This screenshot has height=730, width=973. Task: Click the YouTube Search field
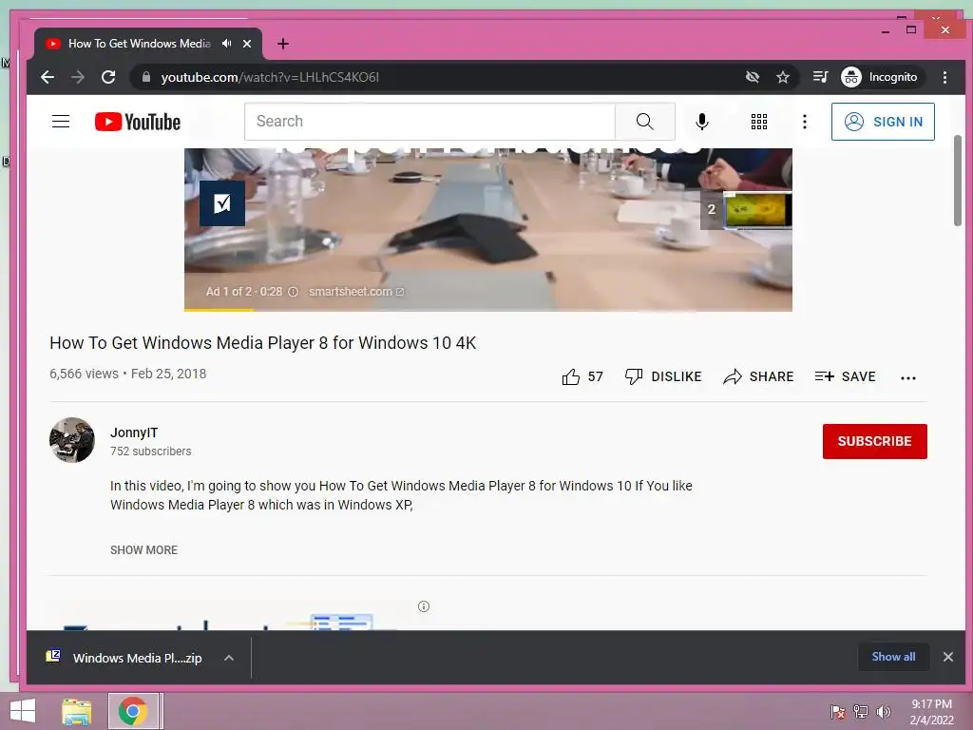coord(429,121)
